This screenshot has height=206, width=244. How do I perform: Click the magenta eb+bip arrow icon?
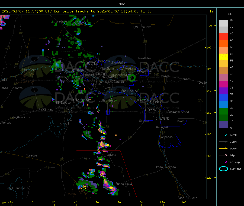(223, 162)
